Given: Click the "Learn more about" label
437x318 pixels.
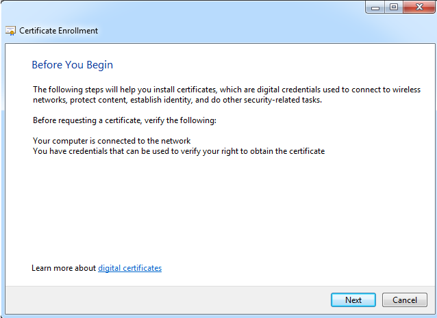Looking at the screenshot, I should [64, 268].
